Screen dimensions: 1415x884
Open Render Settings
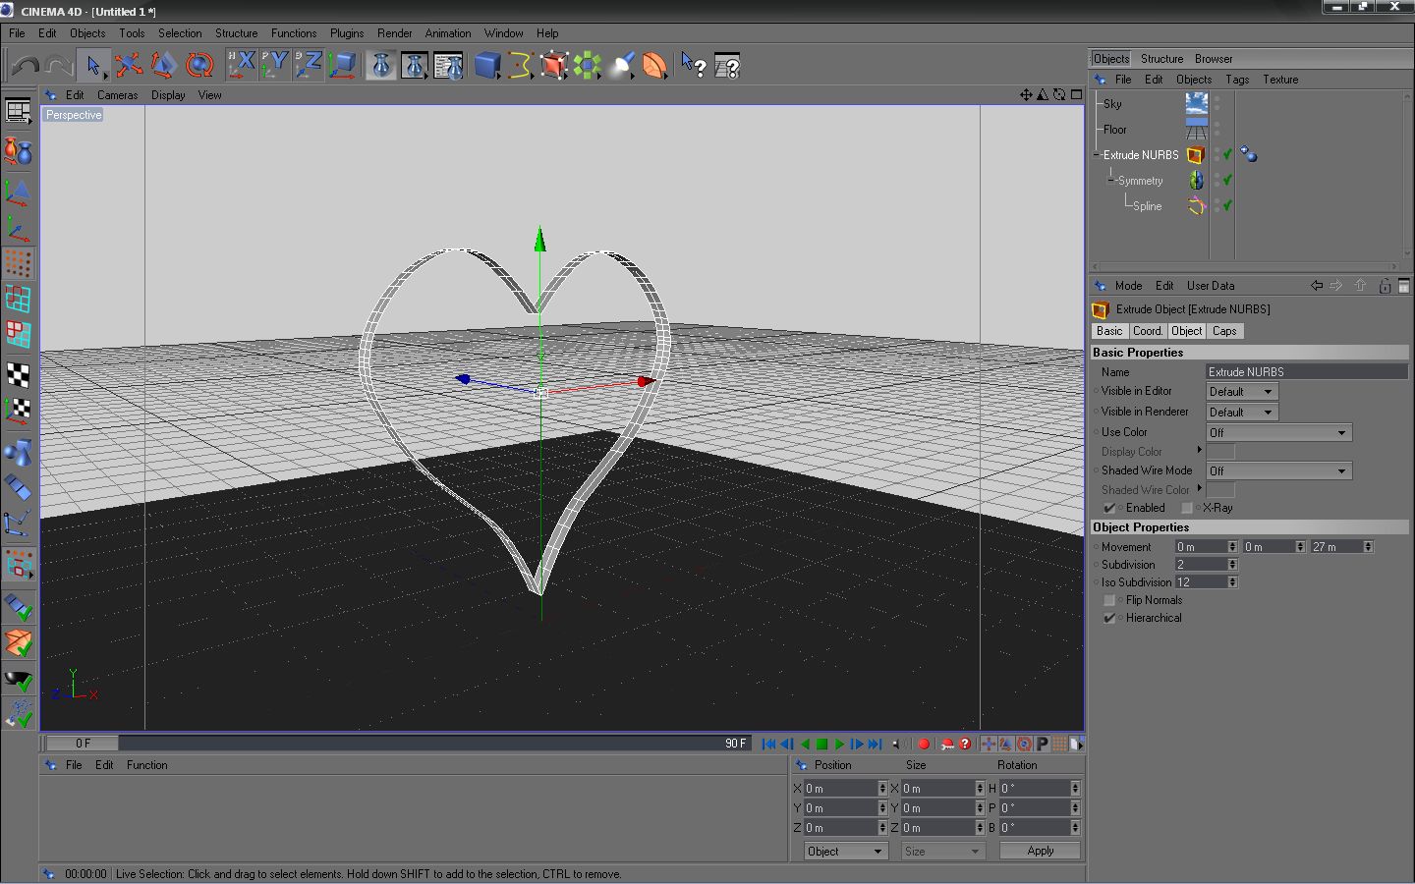448,66
